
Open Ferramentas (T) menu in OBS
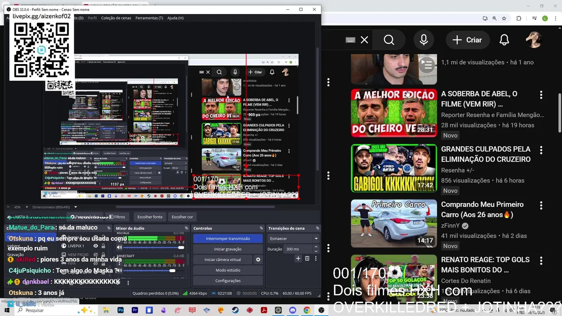click(x=149, y=18)
